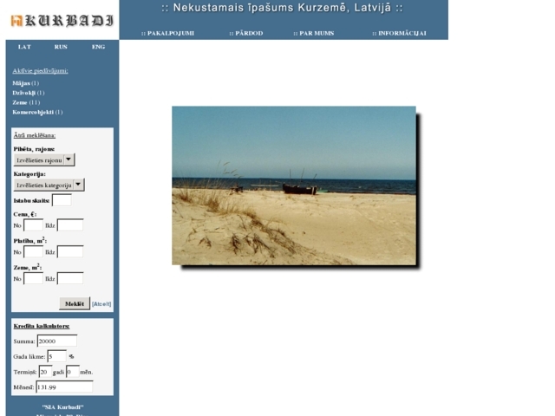Click the Istabu skaits input field
The height and width of the screenshot is (416, 555).
(x=62, y=200)
